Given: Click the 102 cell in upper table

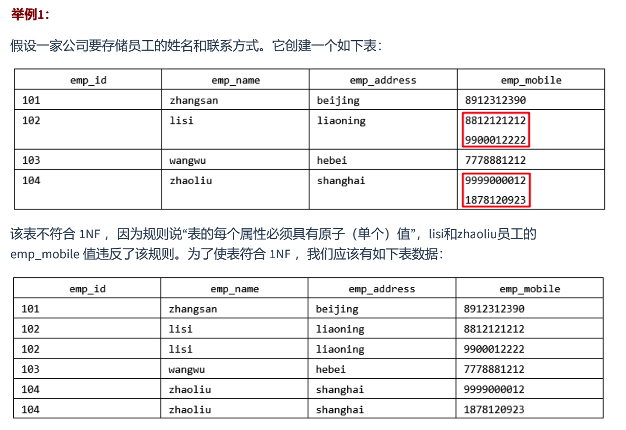Looking at the screenshot, I should (31, 120).
